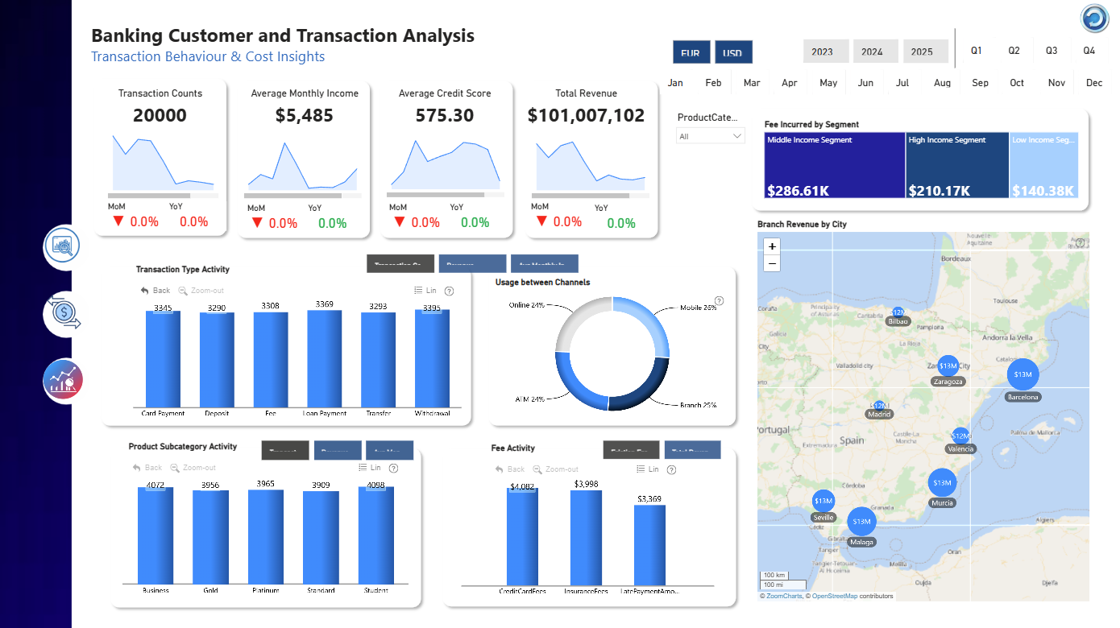This screenshot has width=1120, height=628.
Task: Select the Middle Income Segment tile
Action: tap(835, 165)
